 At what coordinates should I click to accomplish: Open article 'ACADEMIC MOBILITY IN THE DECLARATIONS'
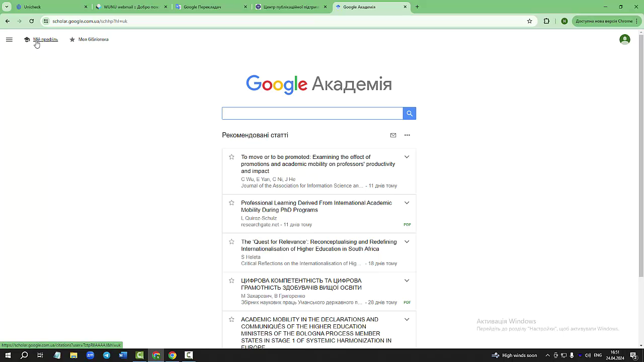[x=316, y=333]
